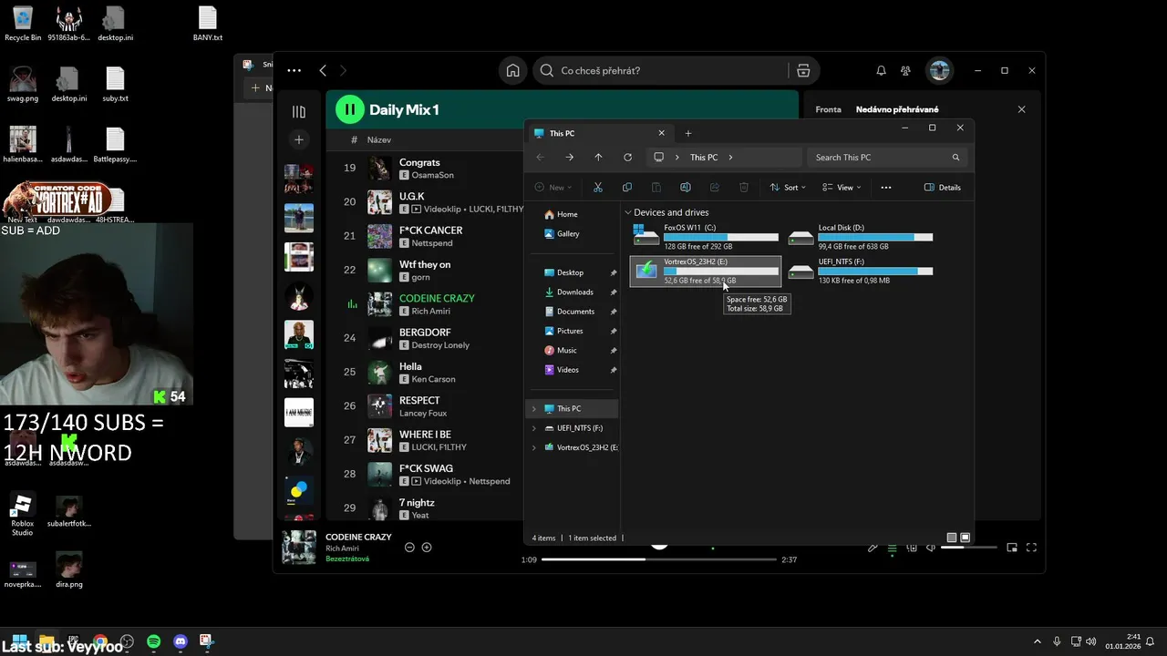Open Spotify miniplayer icon
The width and height of the screenshot is (1167, 656).
(x=1012, y=548)
